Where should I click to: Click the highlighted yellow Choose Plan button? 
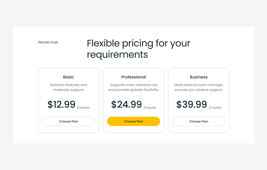tap(134, 121)
